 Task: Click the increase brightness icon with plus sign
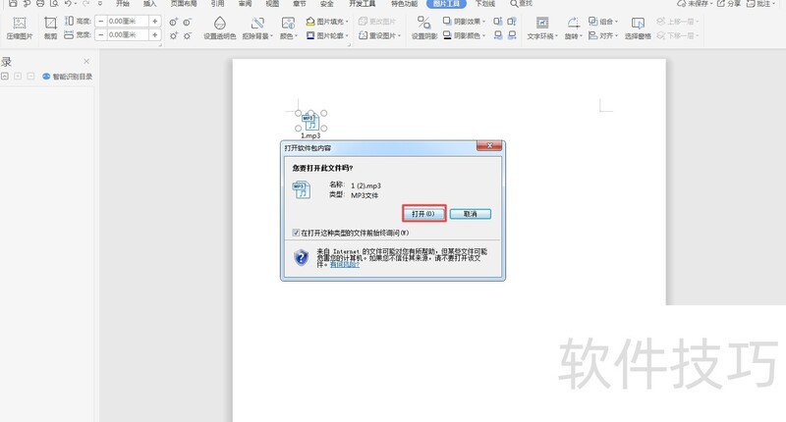point(174,22)
